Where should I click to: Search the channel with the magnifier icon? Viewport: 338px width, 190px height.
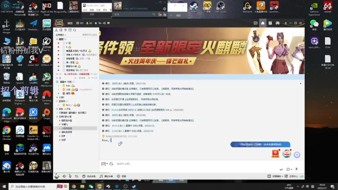(x=75, y=30)
